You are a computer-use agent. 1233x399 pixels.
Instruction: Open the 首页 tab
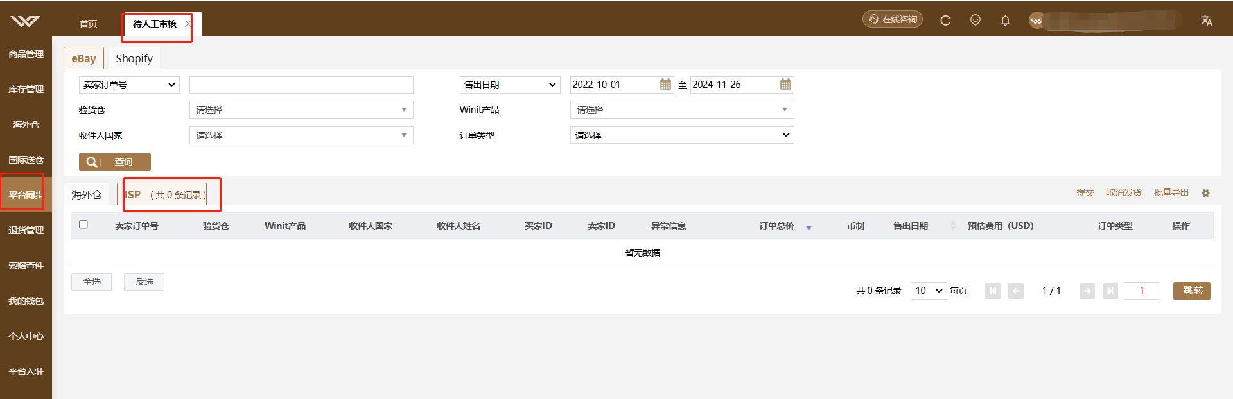point(88,24)
